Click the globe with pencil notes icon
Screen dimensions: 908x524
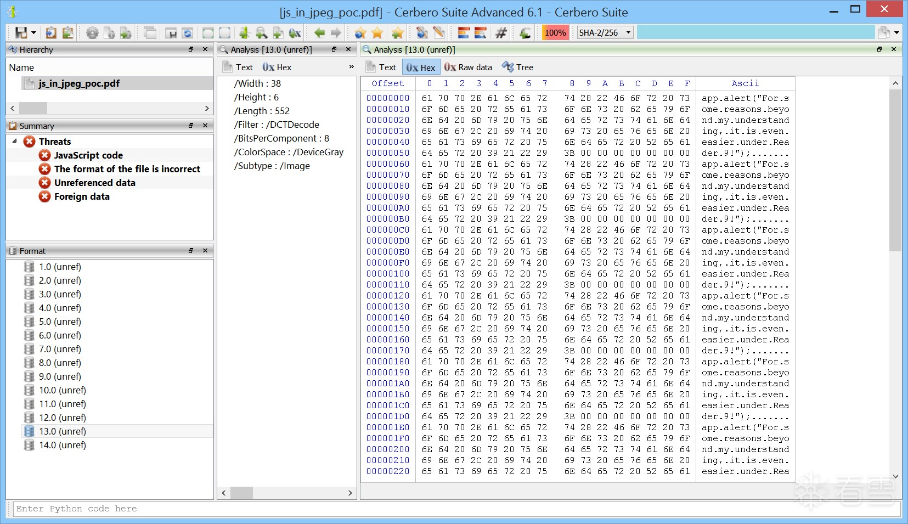[422, 33]
